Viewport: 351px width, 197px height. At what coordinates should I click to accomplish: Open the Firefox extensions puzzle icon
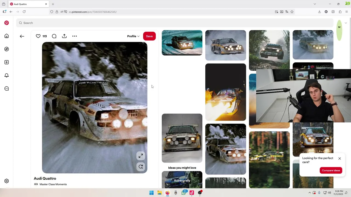pos(340,12)
